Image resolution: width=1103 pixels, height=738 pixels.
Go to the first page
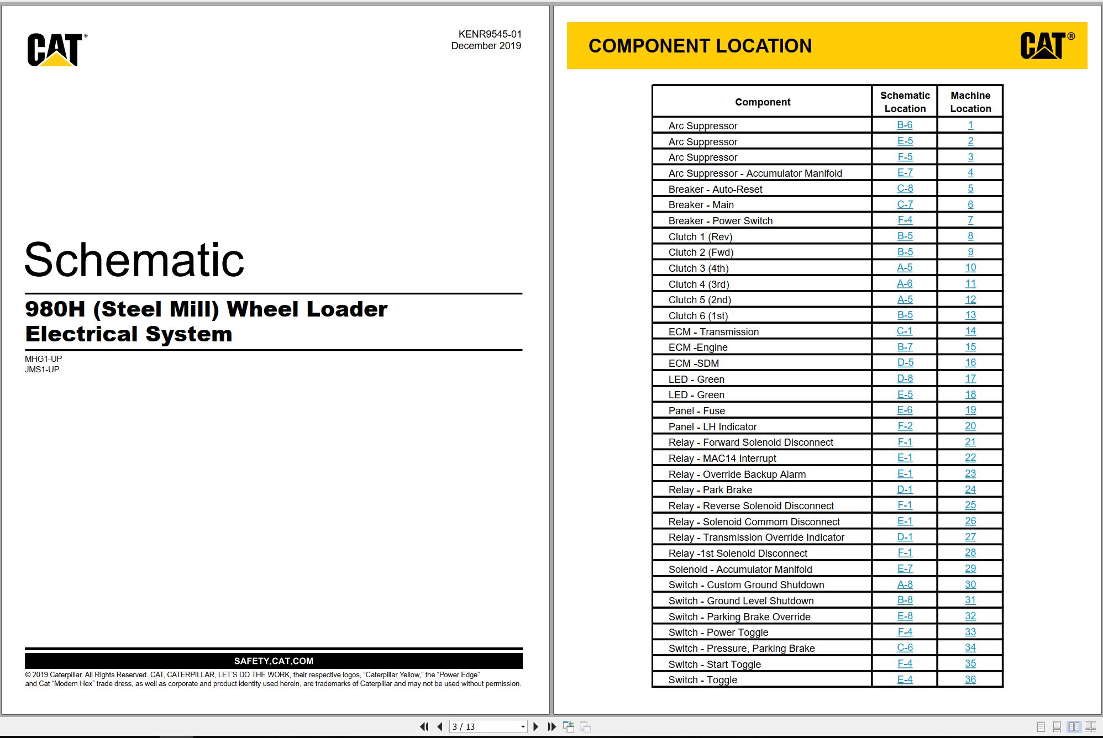pyautogui.click(x=424, y=726)
